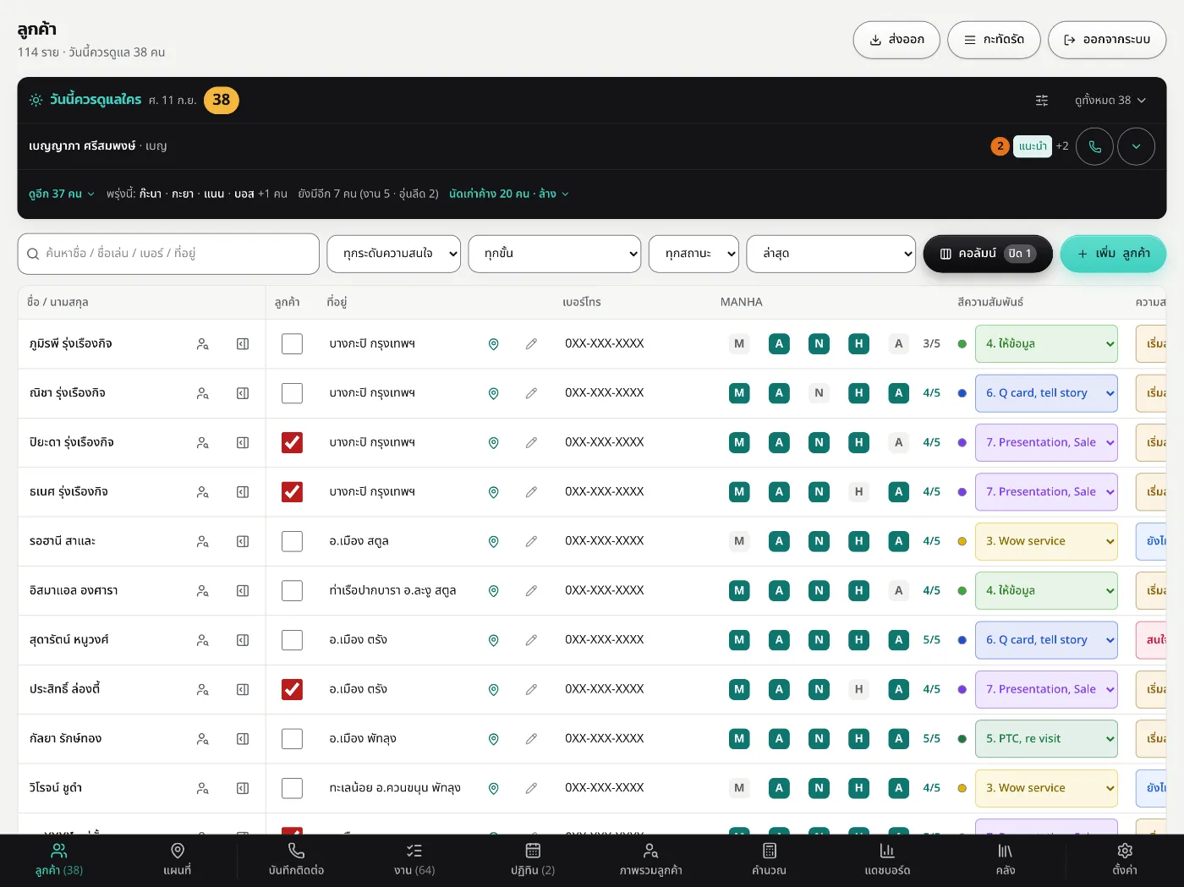Open the ปฏิทิน (2) tab

coord(533,859)
